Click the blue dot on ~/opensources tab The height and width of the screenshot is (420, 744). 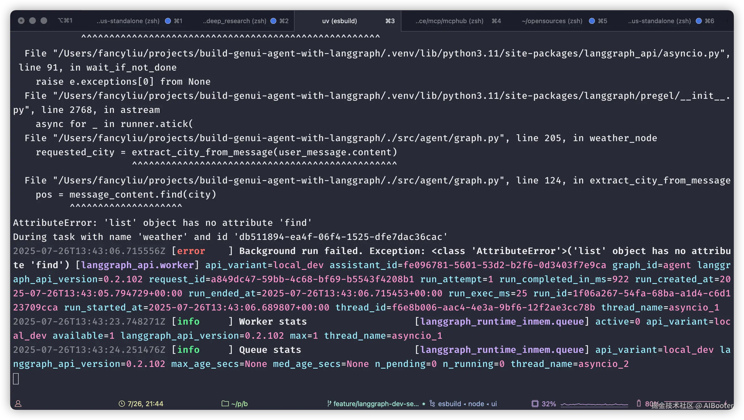click(592, 21)
